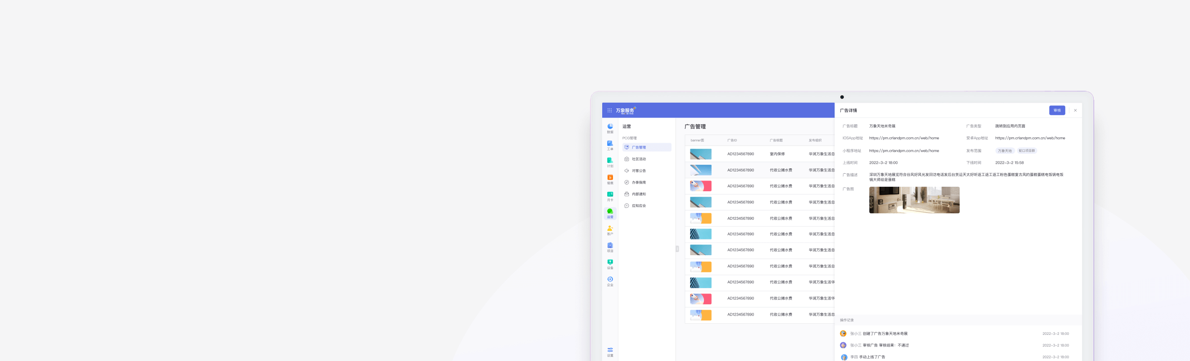Screen dimensions: 1190x361
Task: Click the 蛇口项目群 scope tag
Action: click(1027, 151)
